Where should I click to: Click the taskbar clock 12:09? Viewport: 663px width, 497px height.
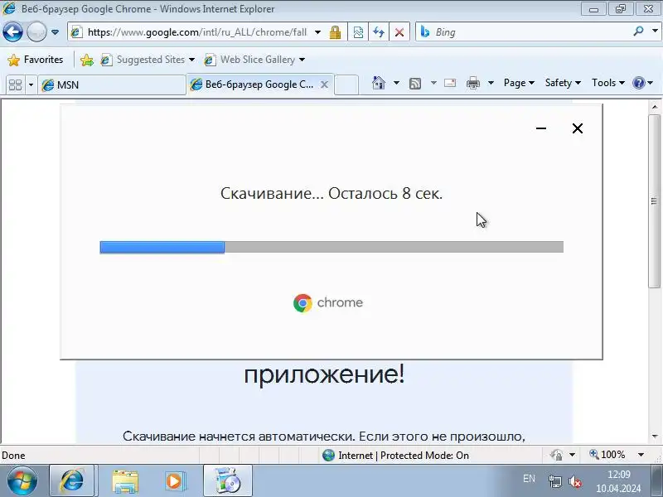point(618,474)
